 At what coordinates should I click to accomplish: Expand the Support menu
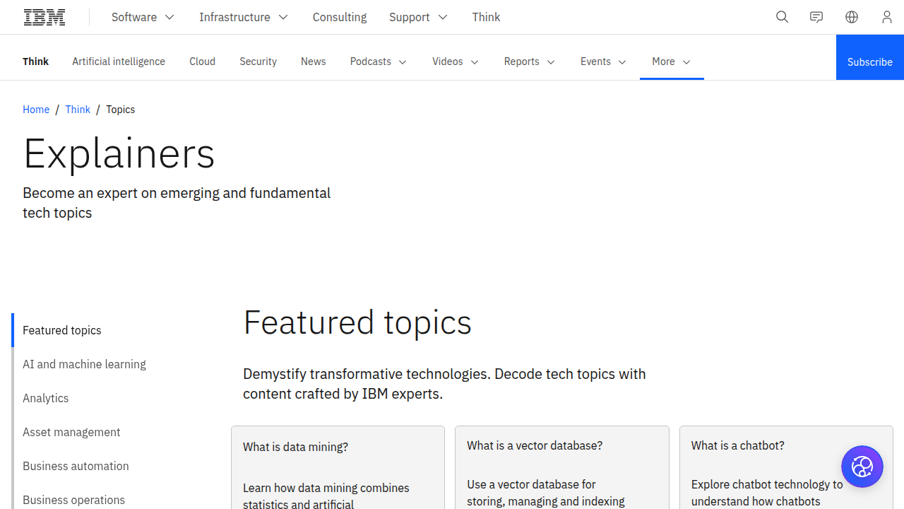click(418, 17)
